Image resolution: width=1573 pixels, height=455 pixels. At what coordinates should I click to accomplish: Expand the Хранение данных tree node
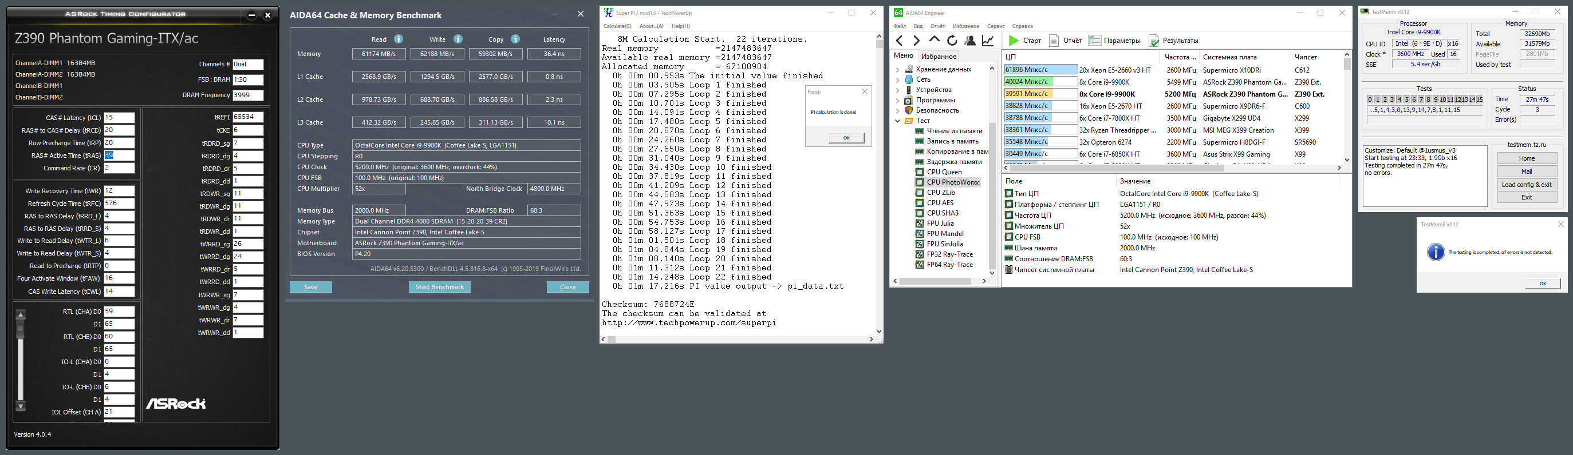(898, 70)
